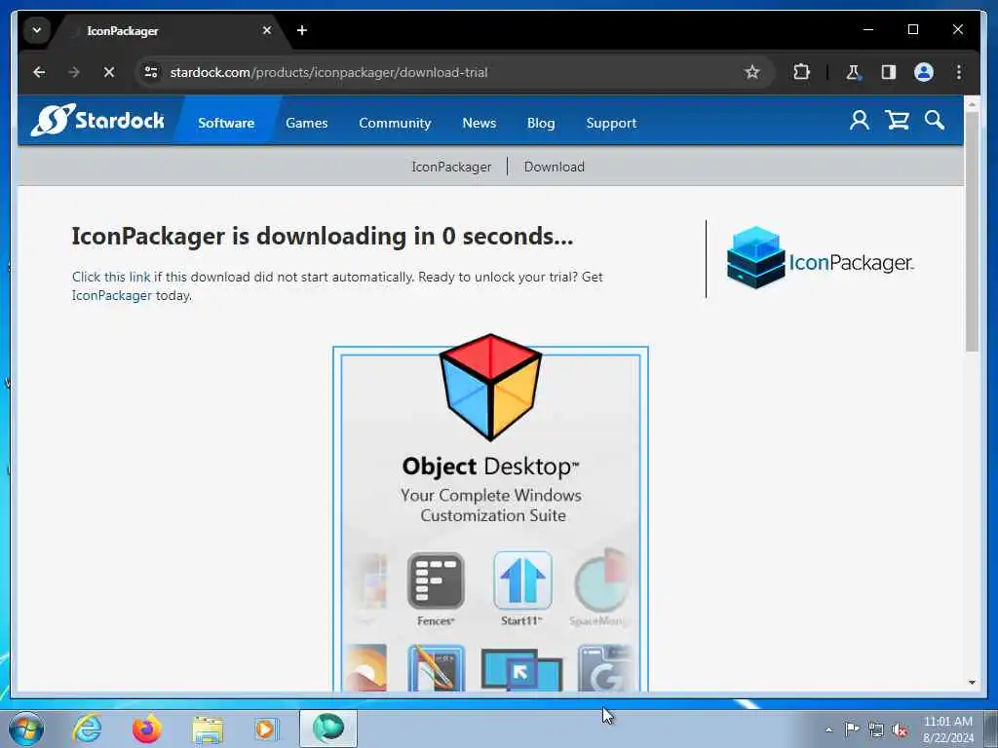View site information icon in address bar

(151, 72)
